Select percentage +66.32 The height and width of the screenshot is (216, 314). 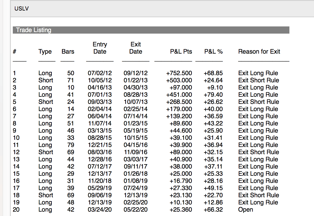[x=213, y=210]
